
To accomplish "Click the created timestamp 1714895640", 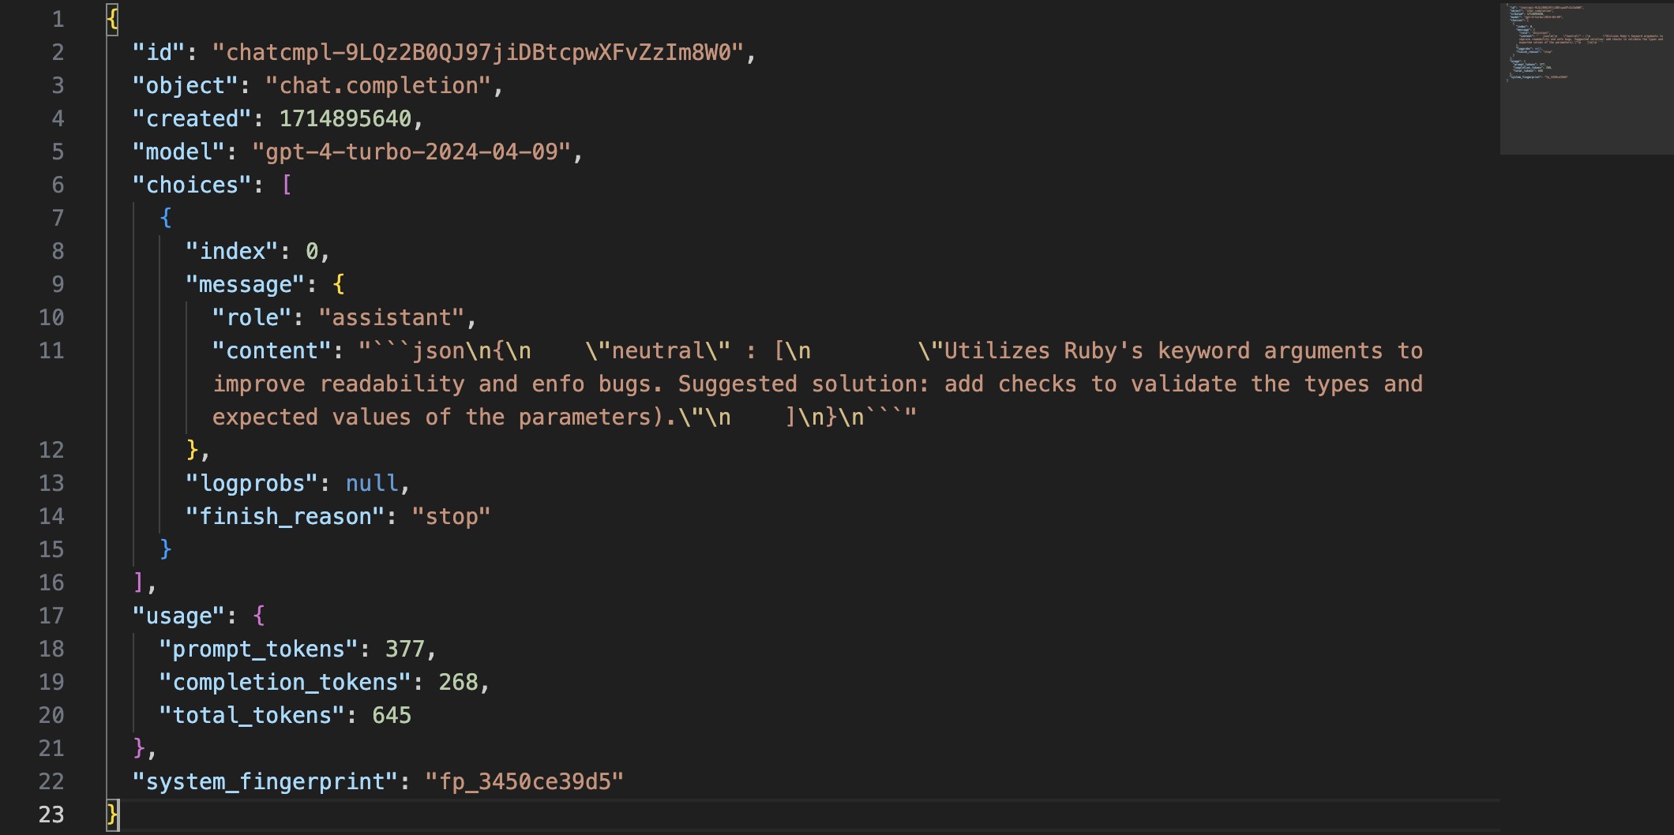I will pyautogui.click(x=345, y=118).
